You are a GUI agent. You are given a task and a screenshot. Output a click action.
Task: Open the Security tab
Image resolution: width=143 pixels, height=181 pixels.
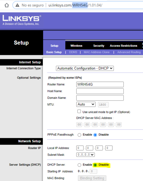(99, 46)
